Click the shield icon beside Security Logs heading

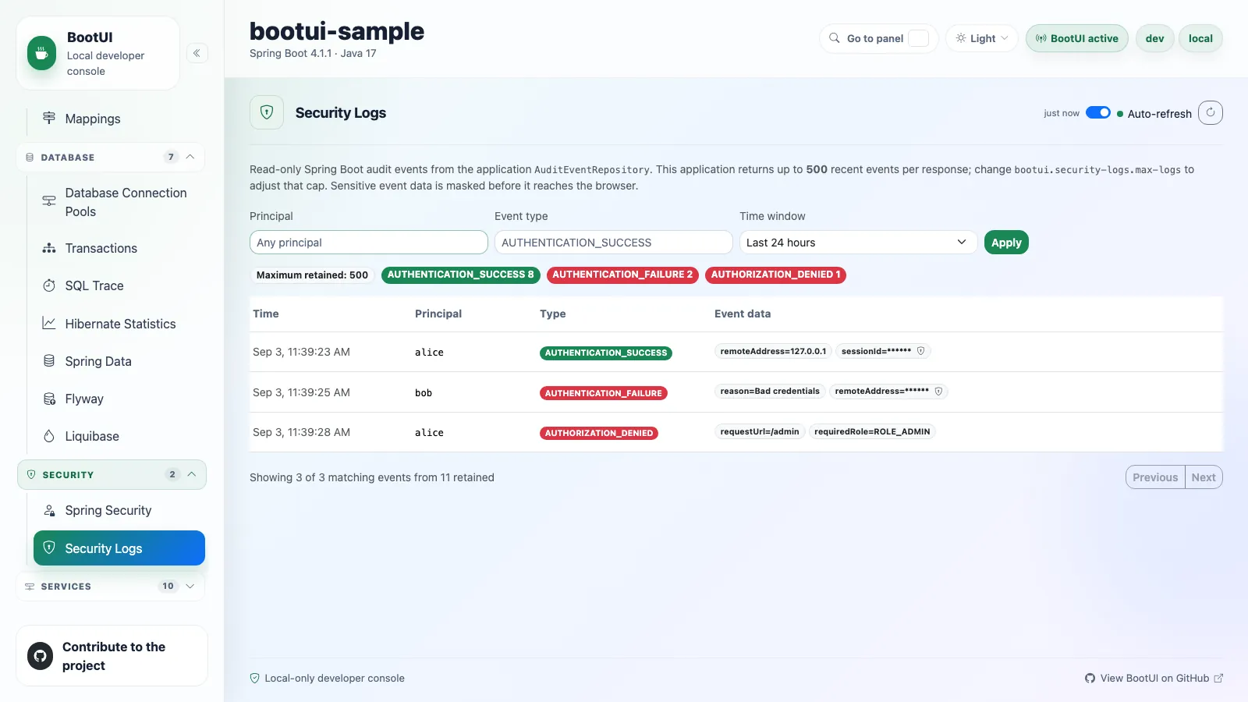coord(267,112)
